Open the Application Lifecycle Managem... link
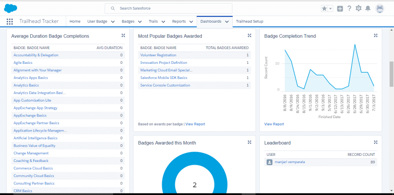394x195 pixels. (x=40, y=130)
